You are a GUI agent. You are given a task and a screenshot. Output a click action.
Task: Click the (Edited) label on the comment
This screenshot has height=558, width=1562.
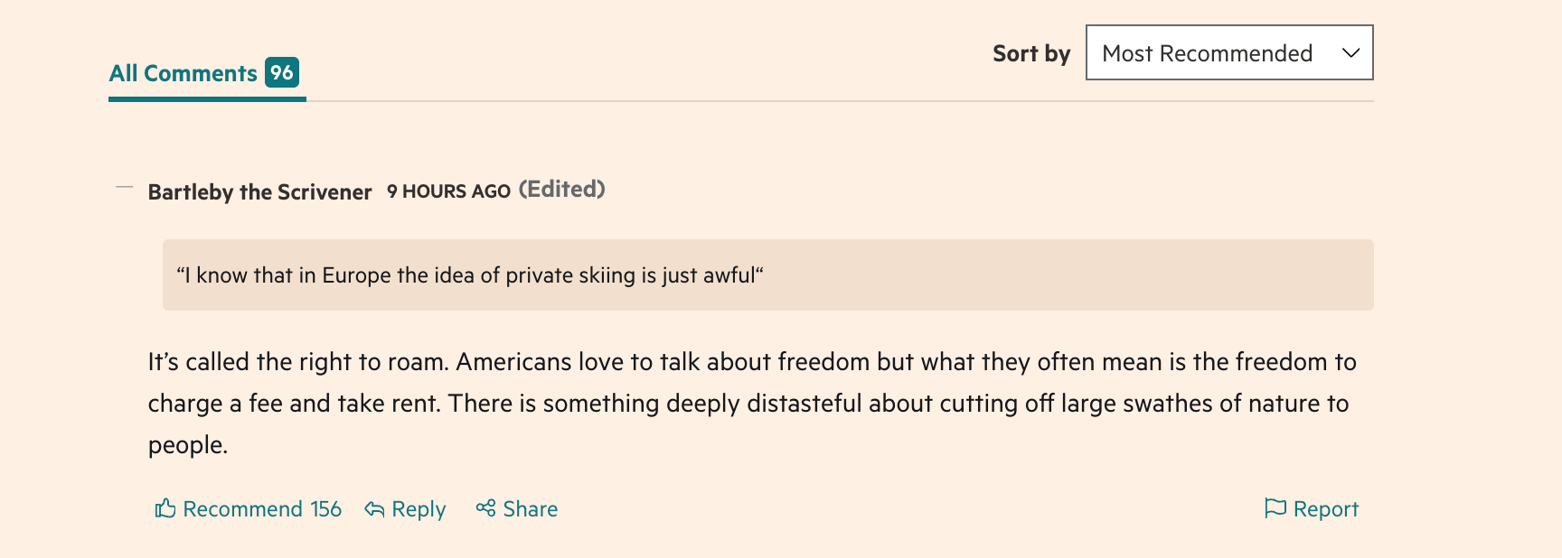tap(561, 190)
